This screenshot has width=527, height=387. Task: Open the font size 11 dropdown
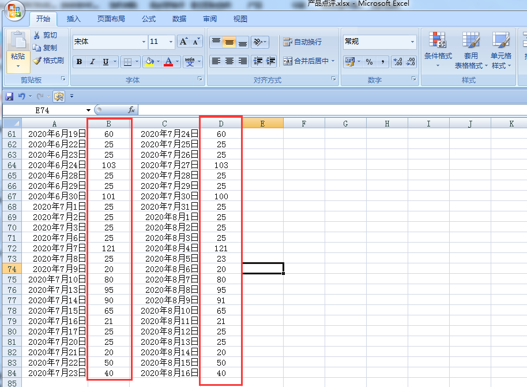tap(171, 42)
